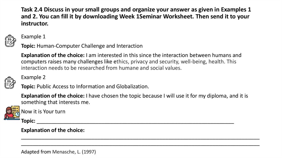Click the "Task 2.4" title text
The height and width of the screenshot is (158, 282).
[x=30, y=10]
